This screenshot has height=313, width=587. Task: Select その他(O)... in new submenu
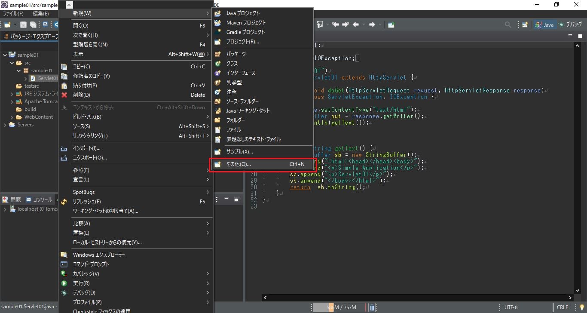click(x=264, y=164)
